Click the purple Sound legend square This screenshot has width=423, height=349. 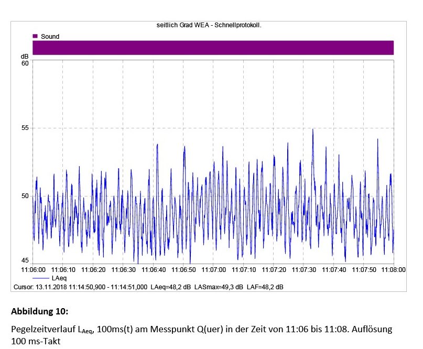[35, 36]
